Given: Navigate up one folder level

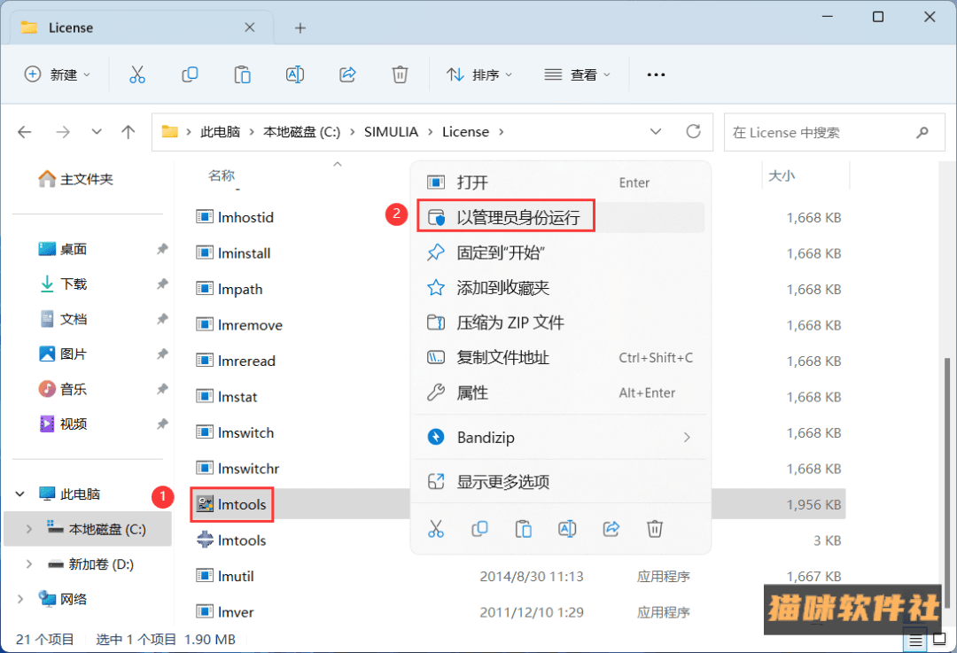Looking at the screenshot, I should pyautogui.click(x=128, y=132).
